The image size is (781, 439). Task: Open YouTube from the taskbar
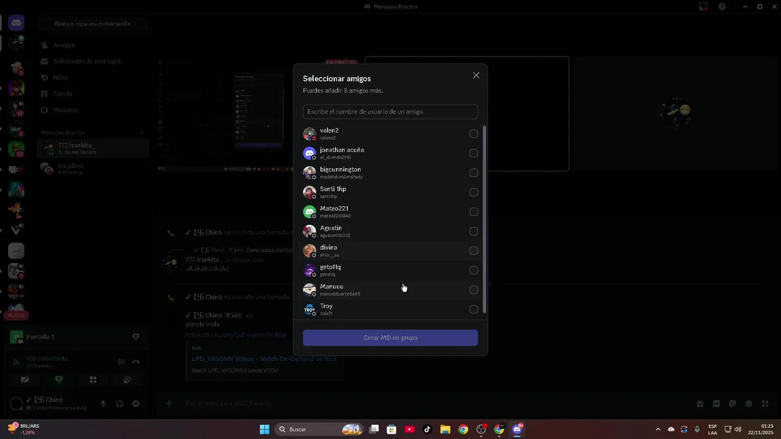[x=409, y=429]
